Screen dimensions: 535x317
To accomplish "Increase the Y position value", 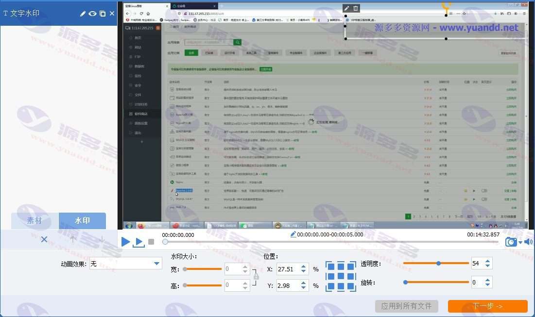I will tap(303, 283).
